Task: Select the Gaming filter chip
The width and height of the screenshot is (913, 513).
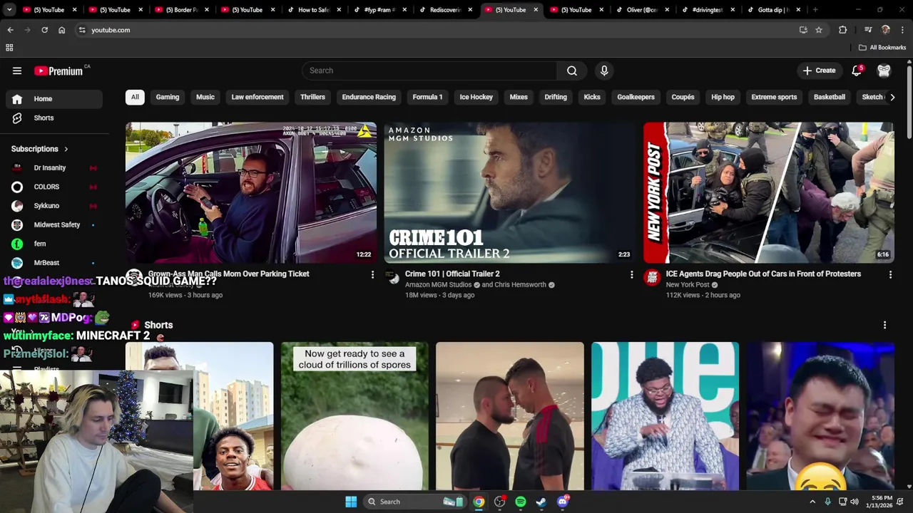Action: click(x=168, y=97)
